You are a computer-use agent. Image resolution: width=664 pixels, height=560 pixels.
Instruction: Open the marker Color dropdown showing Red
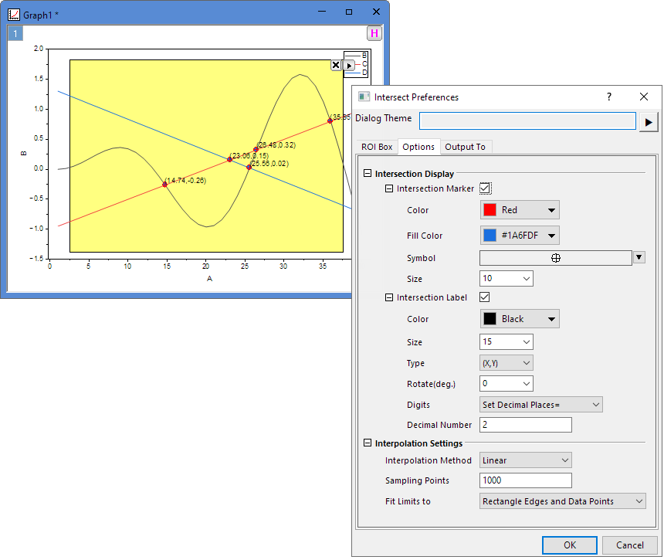[x=520, y=210]
